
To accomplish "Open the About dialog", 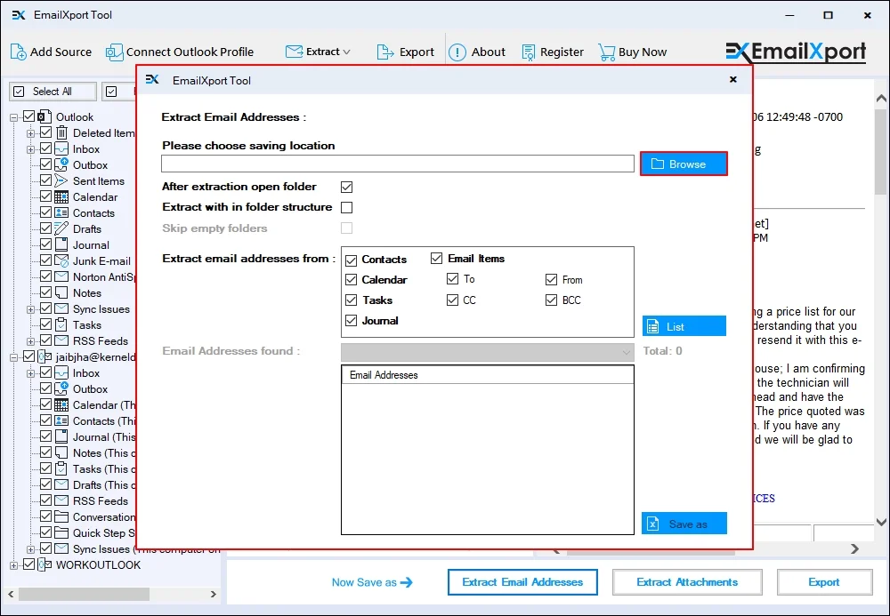I will (x=457, y=52).
